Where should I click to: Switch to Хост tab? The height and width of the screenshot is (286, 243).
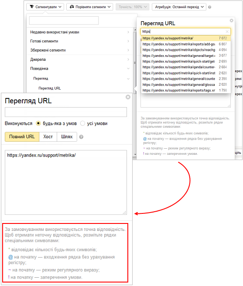tap(48, 136)
